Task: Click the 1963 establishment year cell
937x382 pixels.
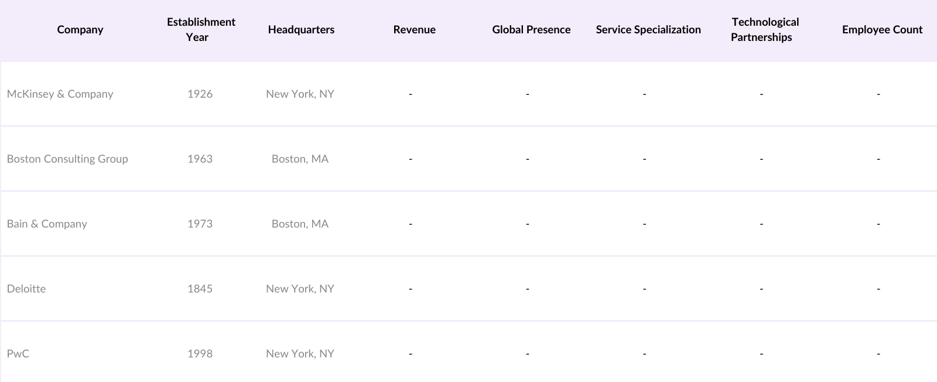Action: point(200,159)
